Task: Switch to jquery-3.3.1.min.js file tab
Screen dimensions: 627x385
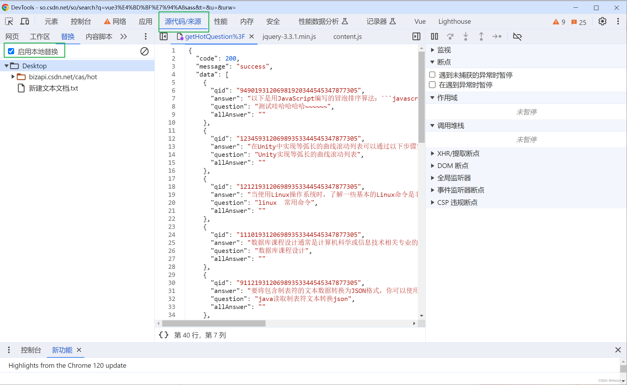Action: point(289,37)
